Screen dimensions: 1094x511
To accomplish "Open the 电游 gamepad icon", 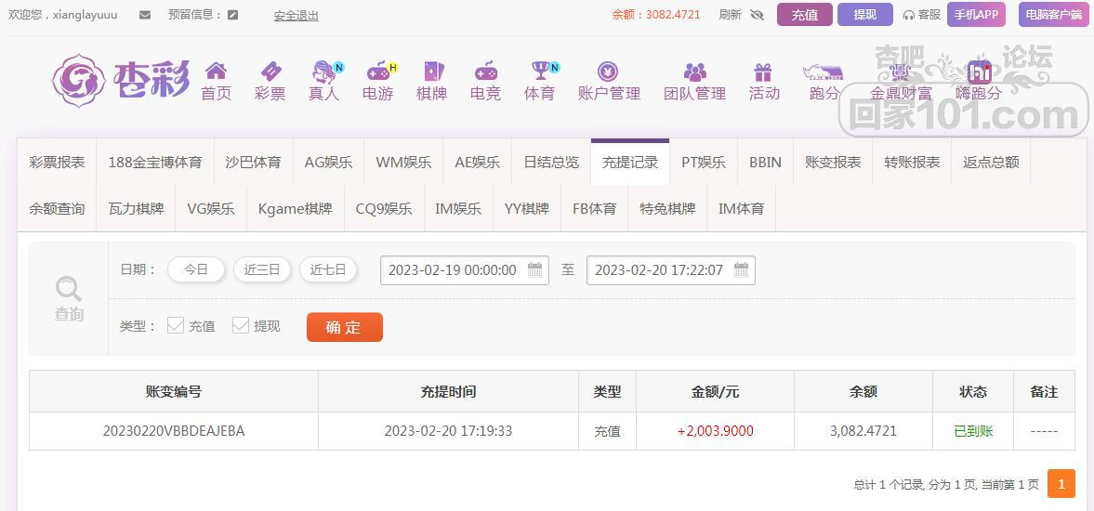I will [x=378, y=71].
